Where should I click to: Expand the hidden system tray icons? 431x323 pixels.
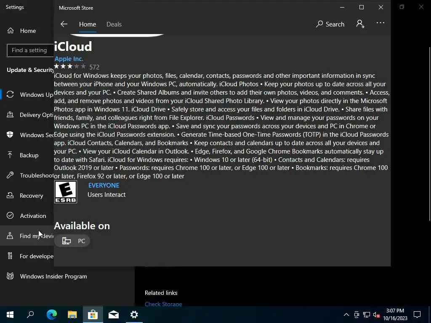[x=346, y=315]
